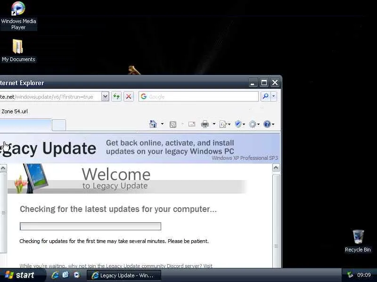Open the Recycle Bin on desktop
377x282 pixels.
click(358, 241)
